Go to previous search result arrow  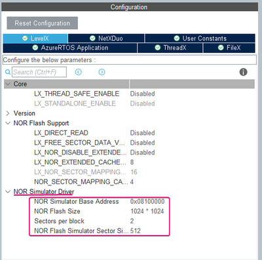[79, 72]
